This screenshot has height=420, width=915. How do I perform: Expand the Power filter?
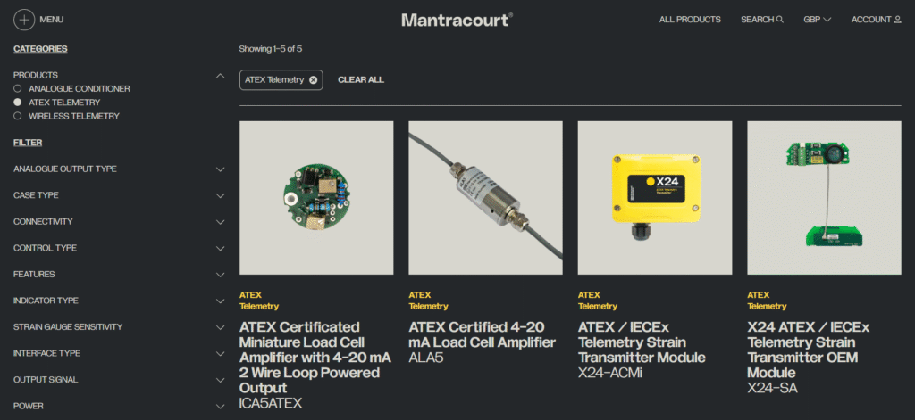click(220, 407)
